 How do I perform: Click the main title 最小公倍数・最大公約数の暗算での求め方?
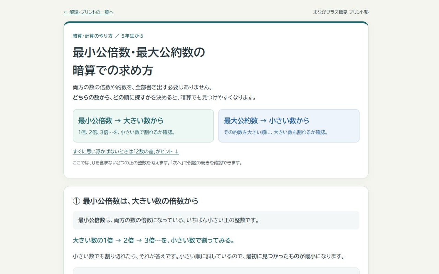[x=139, y=61]
